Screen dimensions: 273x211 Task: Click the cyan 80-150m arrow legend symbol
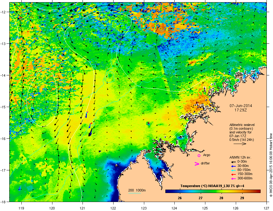[x=234, y=170]
